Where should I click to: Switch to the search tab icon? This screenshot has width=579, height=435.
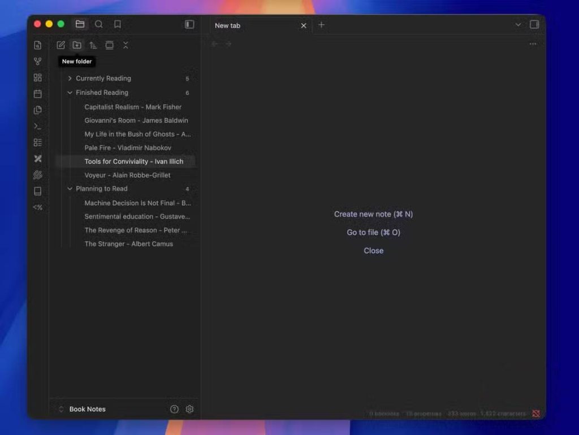(98, 24)
